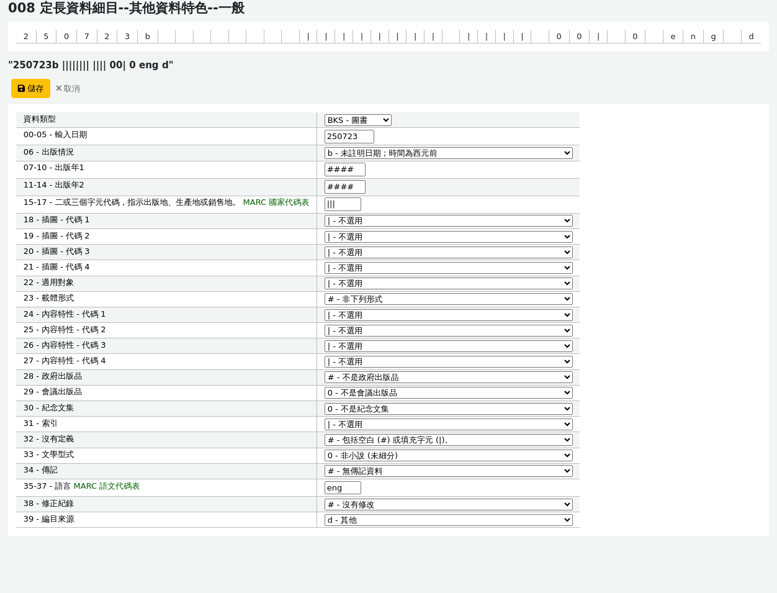The image size is (777, 593).
Task: Click the 'n' cell in the top position table
Action: click(693, 37)
